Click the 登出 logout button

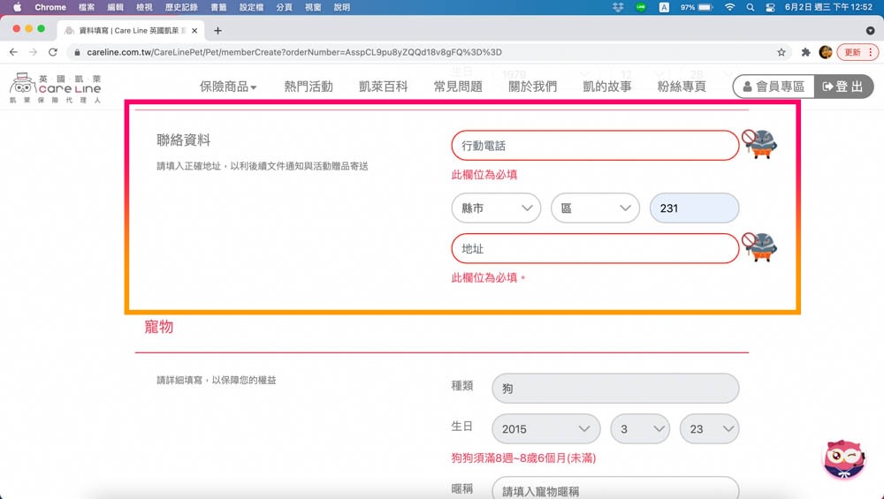843,87
